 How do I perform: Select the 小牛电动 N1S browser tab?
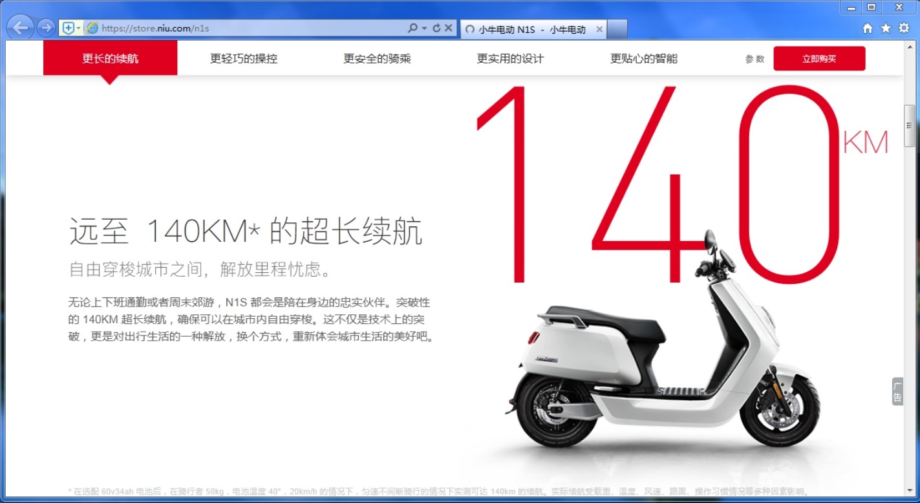point(533,29)
